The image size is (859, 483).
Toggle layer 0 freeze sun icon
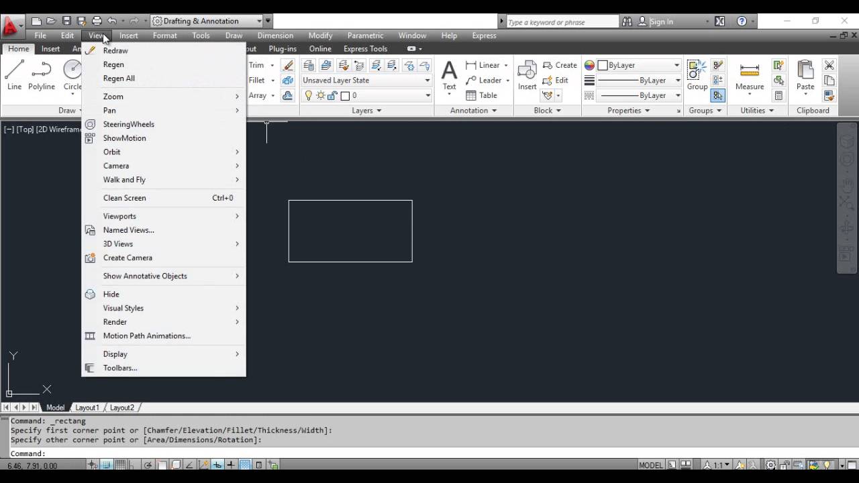coord(321,96)
